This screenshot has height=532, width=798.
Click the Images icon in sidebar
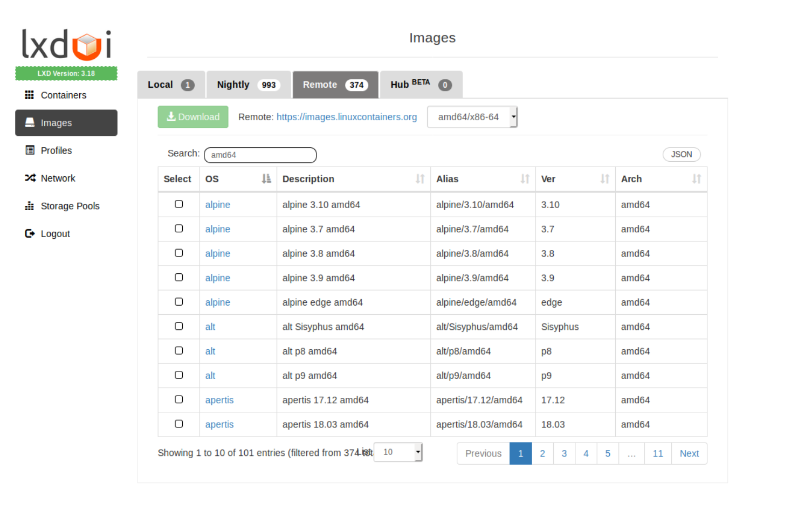30,122
